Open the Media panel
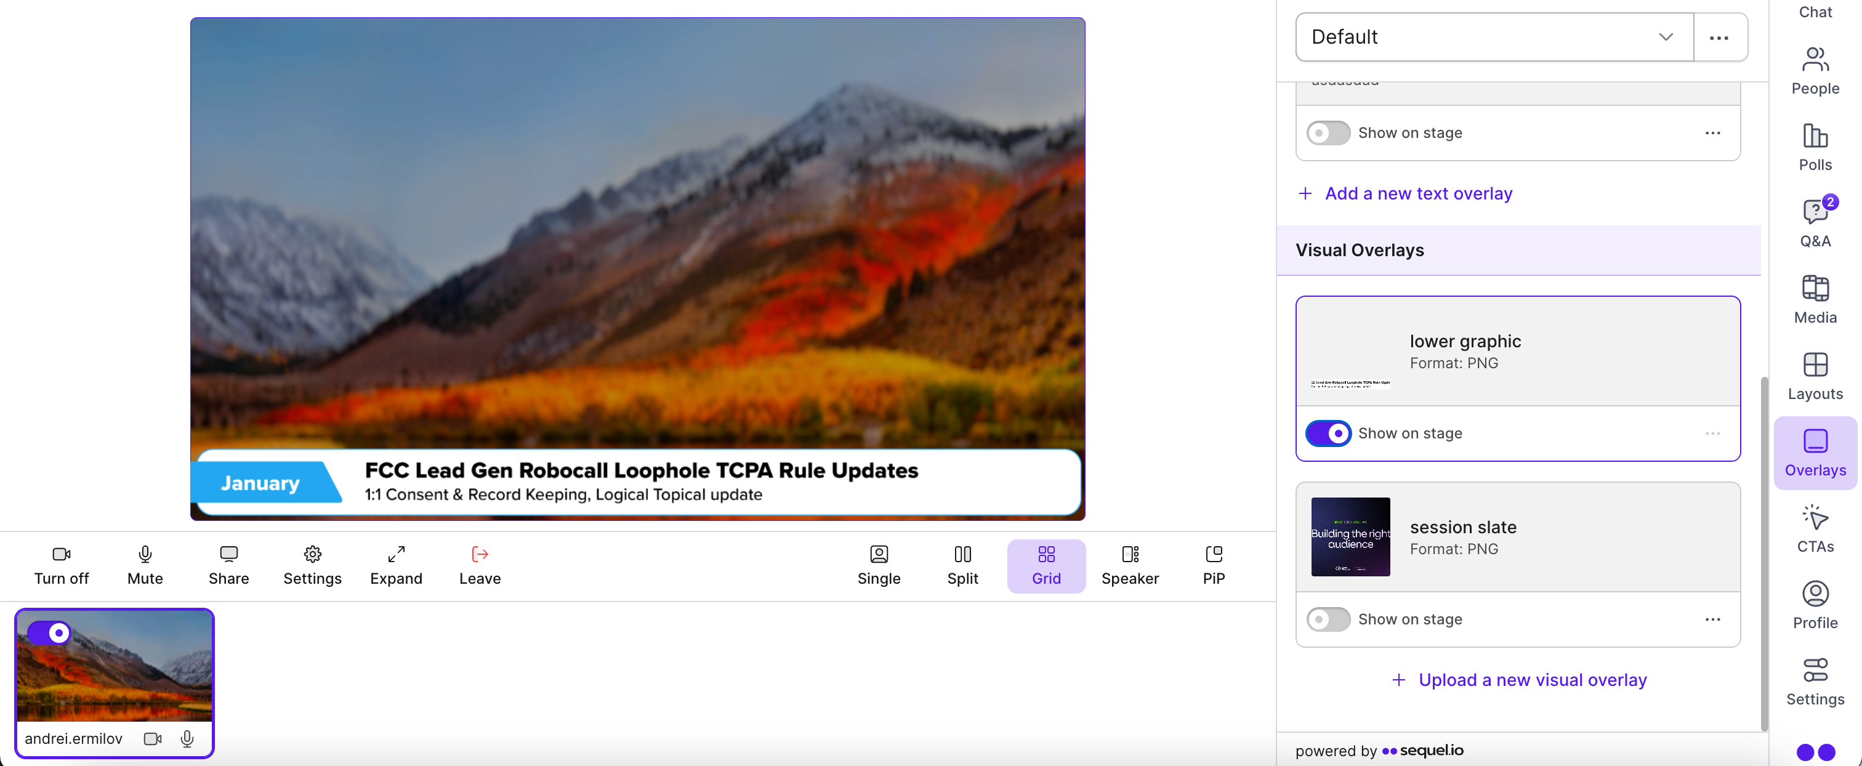Viewport: 1862px width, 766px height. (1815, 300)
